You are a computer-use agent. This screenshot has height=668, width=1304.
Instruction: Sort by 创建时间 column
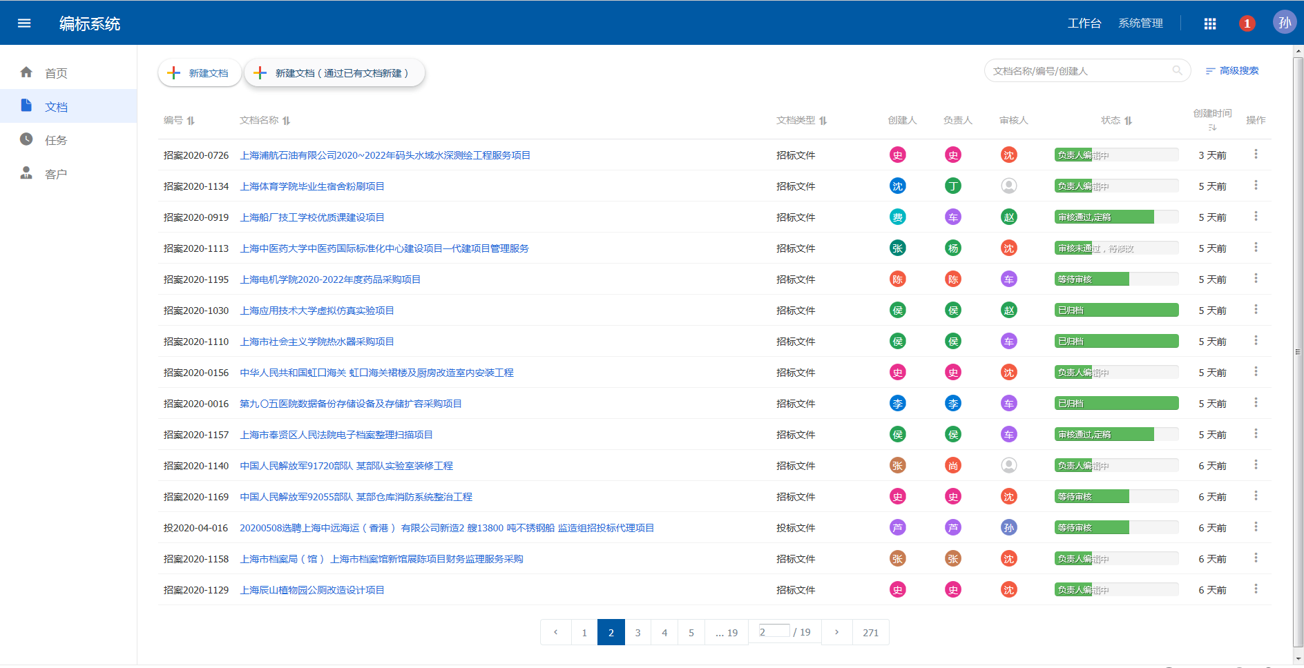click(1212, 127)
